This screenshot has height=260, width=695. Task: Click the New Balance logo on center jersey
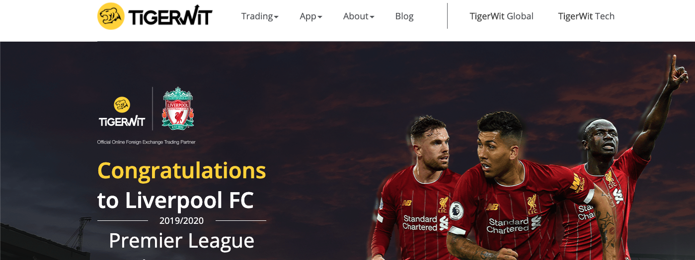tap(492, 207)
